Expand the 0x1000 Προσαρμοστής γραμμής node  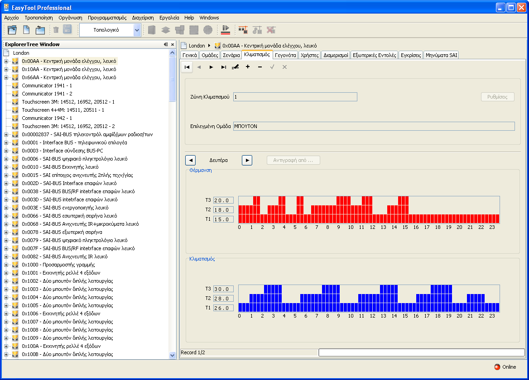(x=6, y=265)
